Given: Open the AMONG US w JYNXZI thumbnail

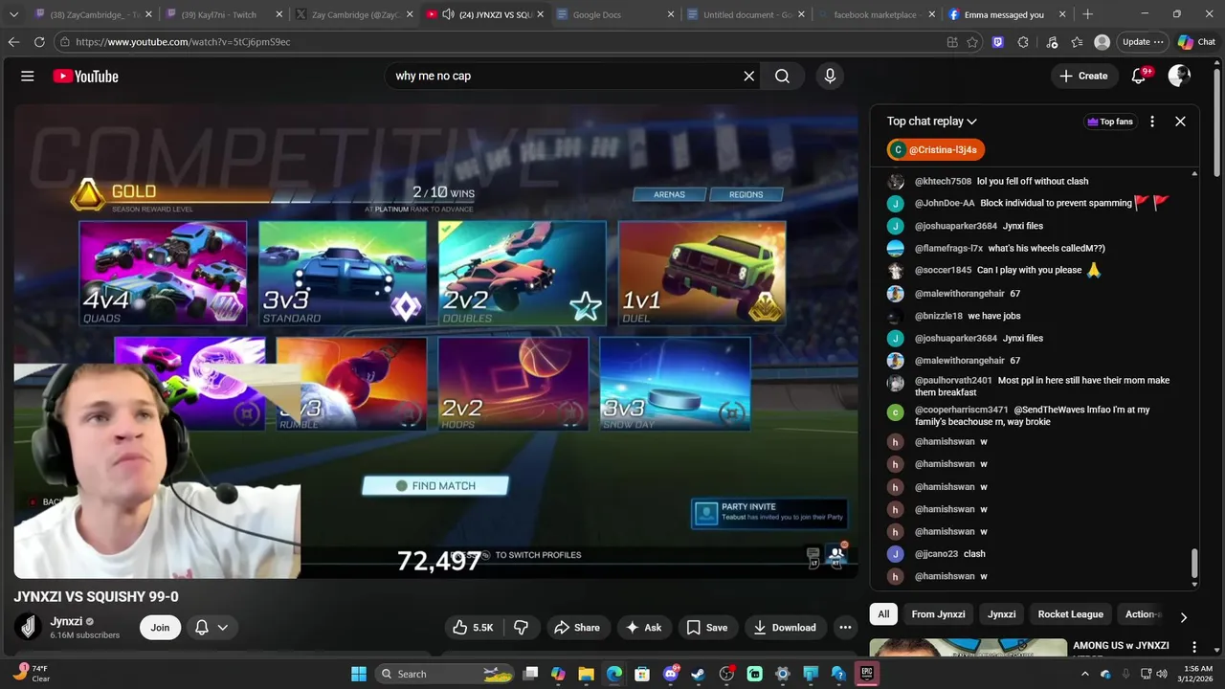Looking at the screenshot, I should pyautogui.click(x=968, y=648).
